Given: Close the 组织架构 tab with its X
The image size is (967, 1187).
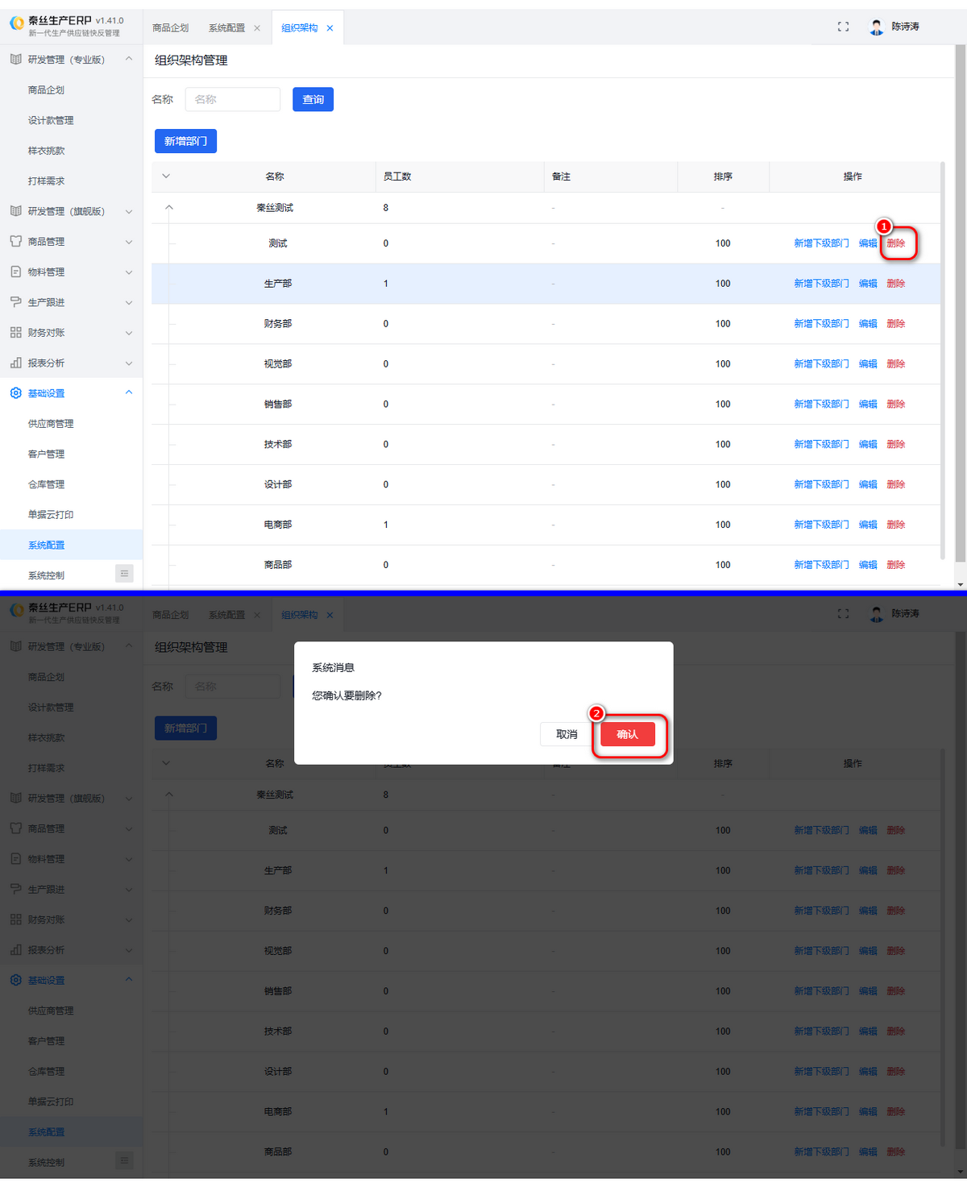Looking at the screenshot, I should click(x=330, y=28).
